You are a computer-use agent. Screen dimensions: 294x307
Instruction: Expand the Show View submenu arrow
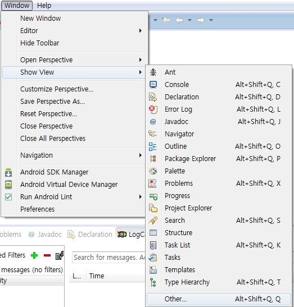(140, 72)
